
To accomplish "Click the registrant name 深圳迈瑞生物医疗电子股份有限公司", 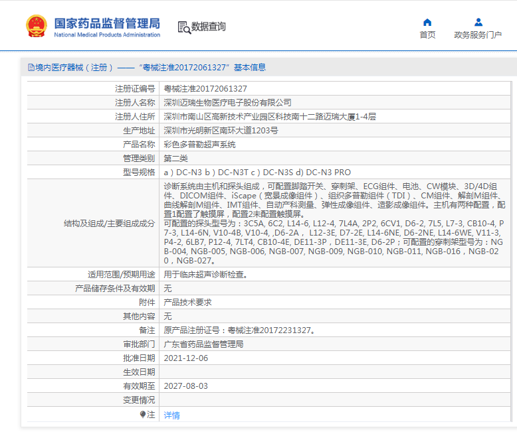I will click(x=227, y=102).
